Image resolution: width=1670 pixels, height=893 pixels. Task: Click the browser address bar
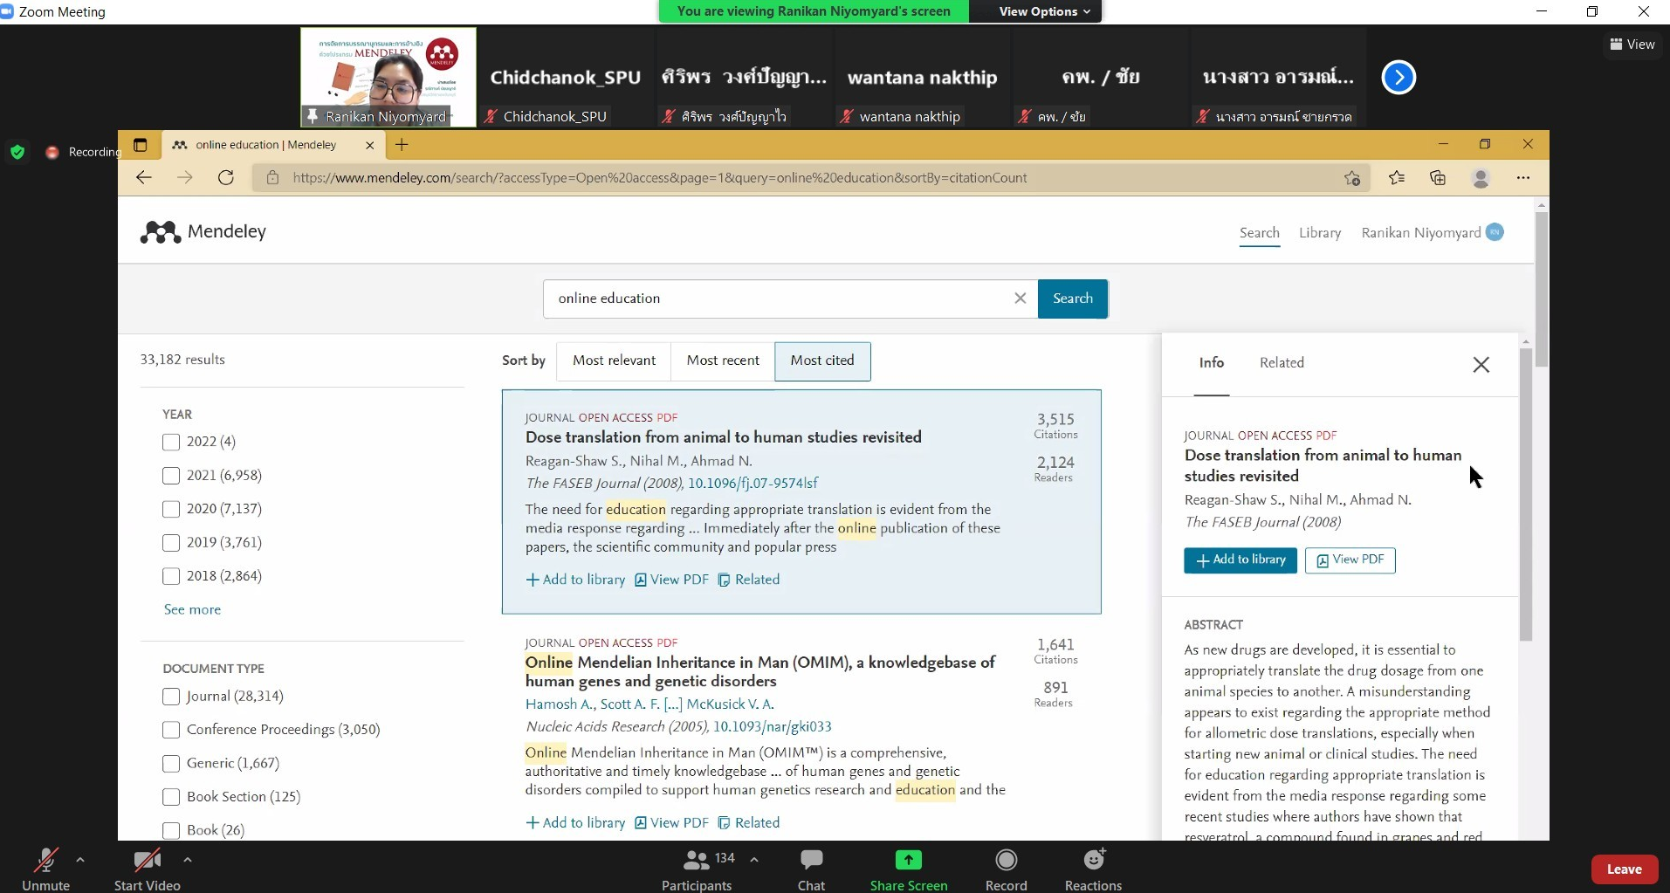point(812,178)
